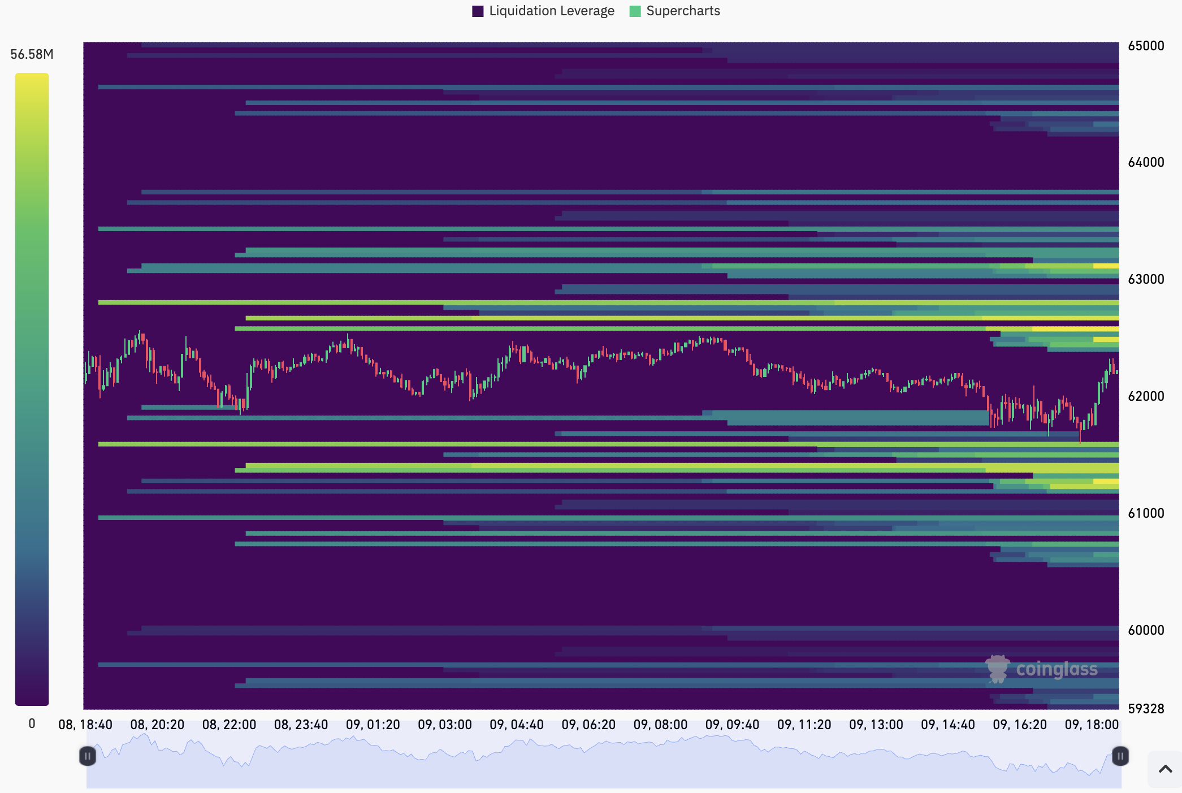
Task: Click the up chevron button bottom-right
Action: coord(1165,769)
